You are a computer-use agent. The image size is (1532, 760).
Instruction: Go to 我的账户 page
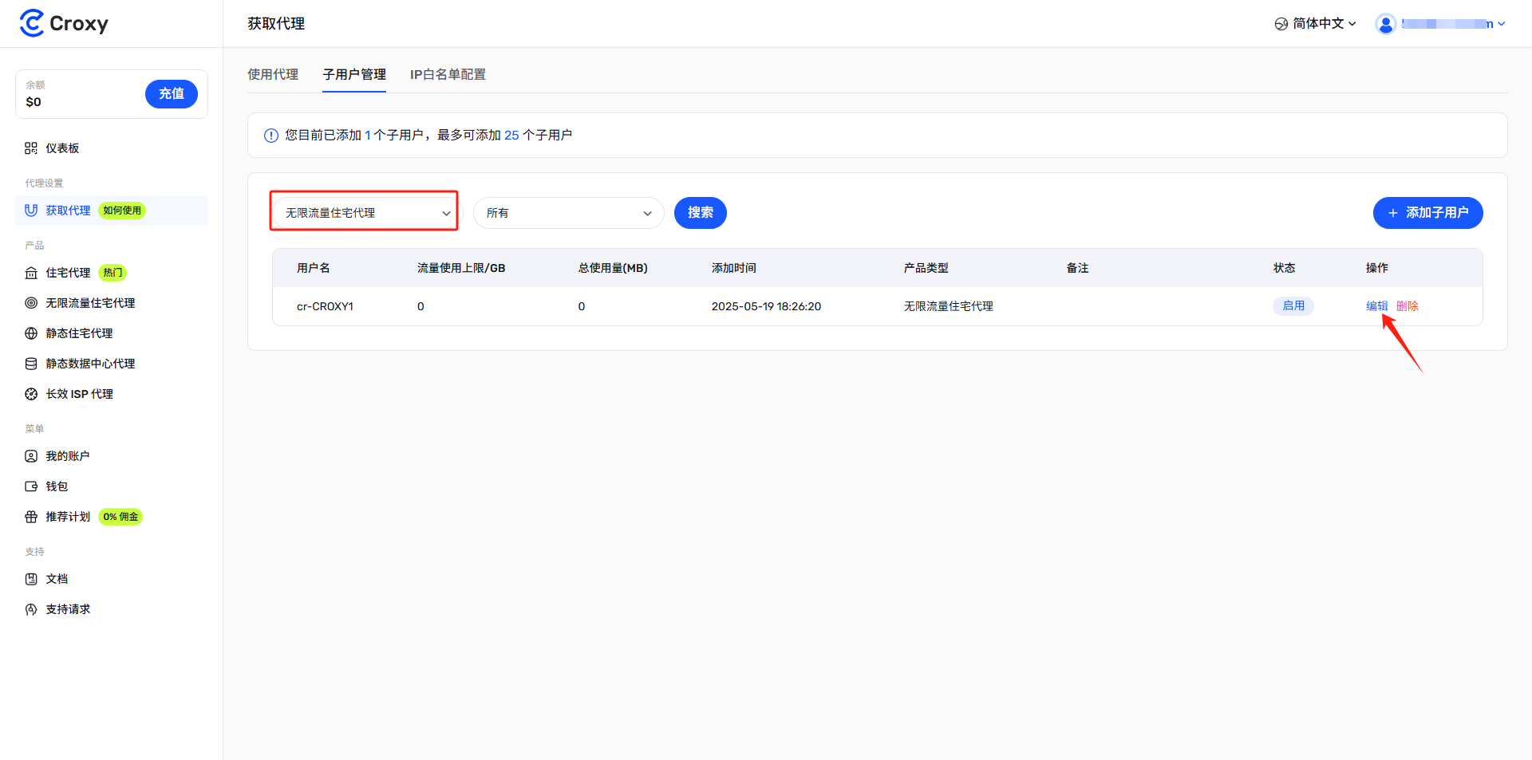click(112, 456)
